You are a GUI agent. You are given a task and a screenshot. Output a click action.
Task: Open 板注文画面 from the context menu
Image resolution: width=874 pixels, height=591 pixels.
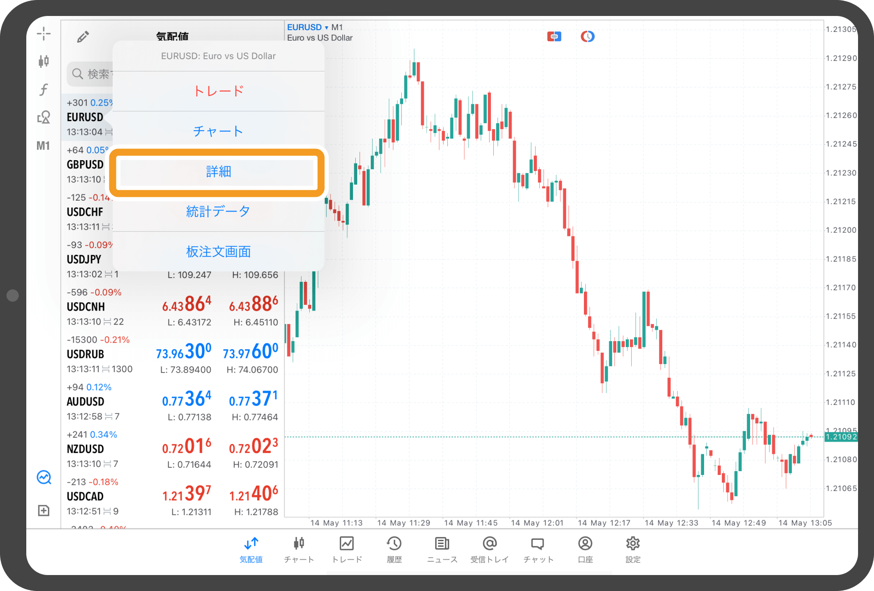tap(218, 252)
